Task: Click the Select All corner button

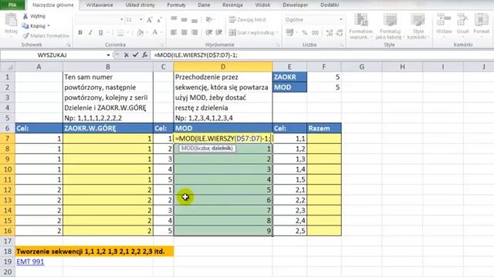Action: pos(8,67)
